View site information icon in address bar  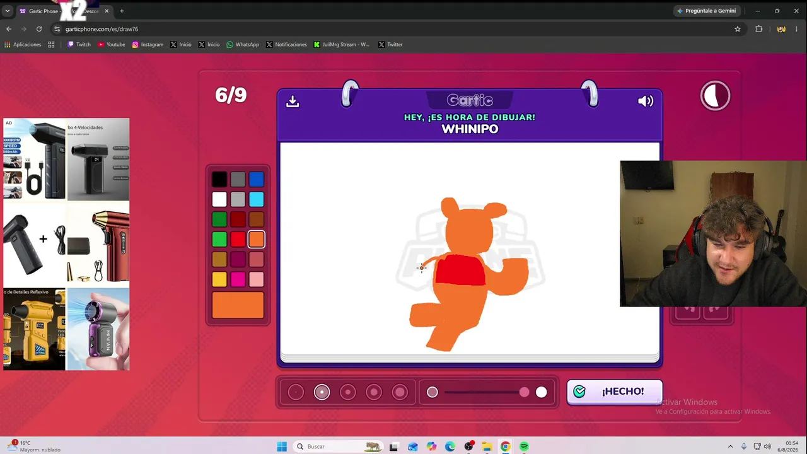tap(57, 29)
